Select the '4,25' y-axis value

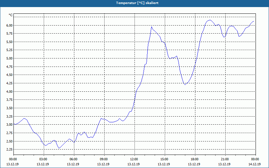click(9, 83)
